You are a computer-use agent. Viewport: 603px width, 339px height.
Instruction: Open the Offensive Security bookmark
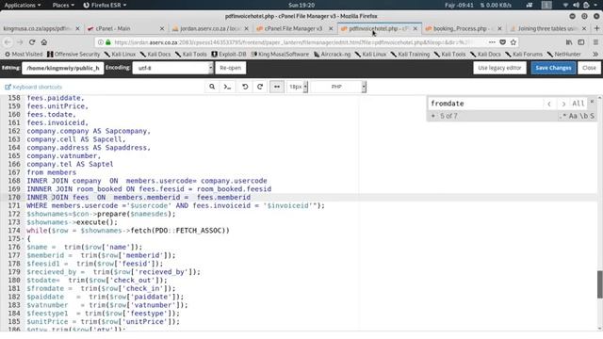(73, 55)
